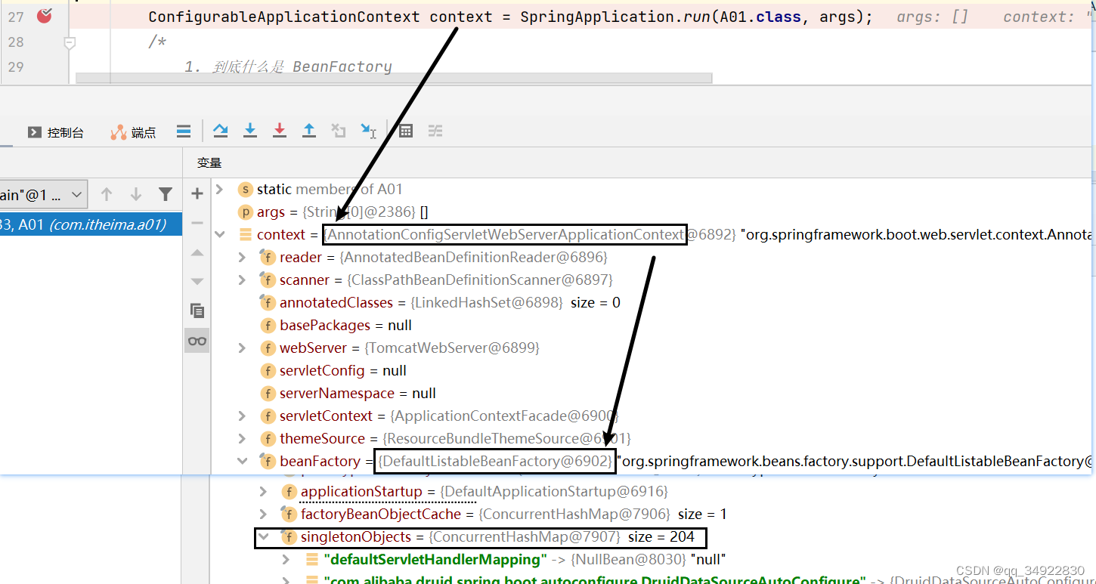Toggle the mute breakpoints icon near 控制台
The image size is (1096, 584).
184,130
